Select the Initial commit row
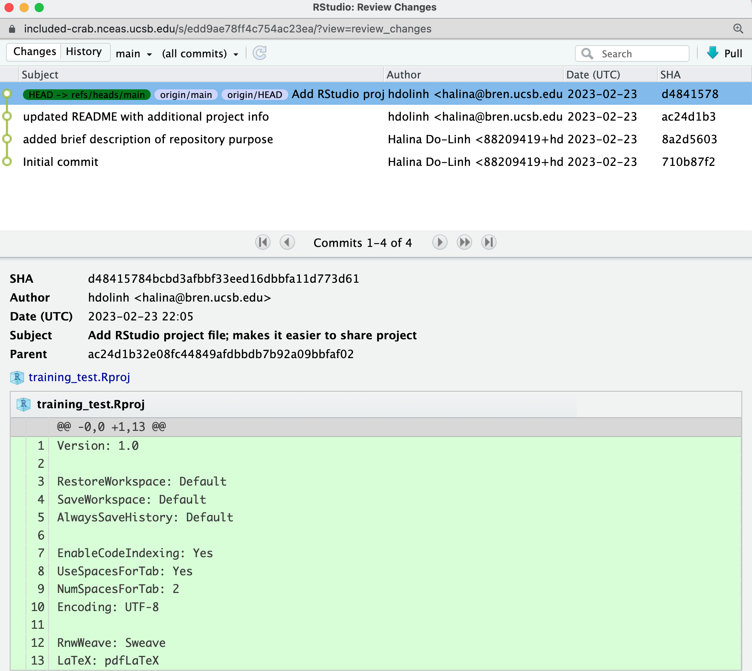This screenshot has height=671, width=752. point(61,162)
